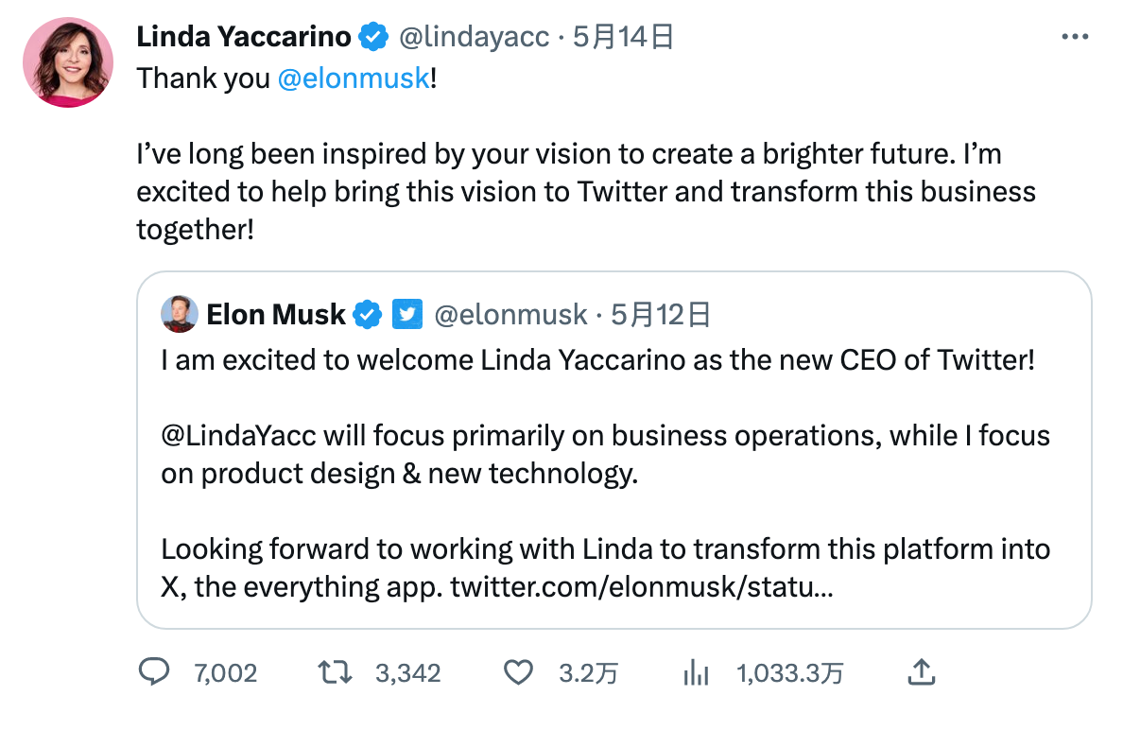Click the @lindayacc handle
This screenshot has width=1123, height=730.
[x=474, y=38]
